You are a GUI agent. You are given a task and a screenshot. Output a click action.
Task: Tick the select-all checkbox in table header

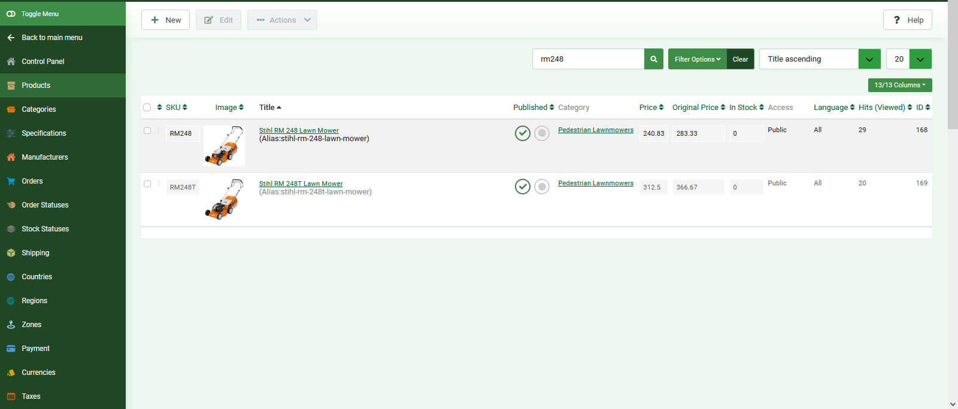click(x=147, y=108)
